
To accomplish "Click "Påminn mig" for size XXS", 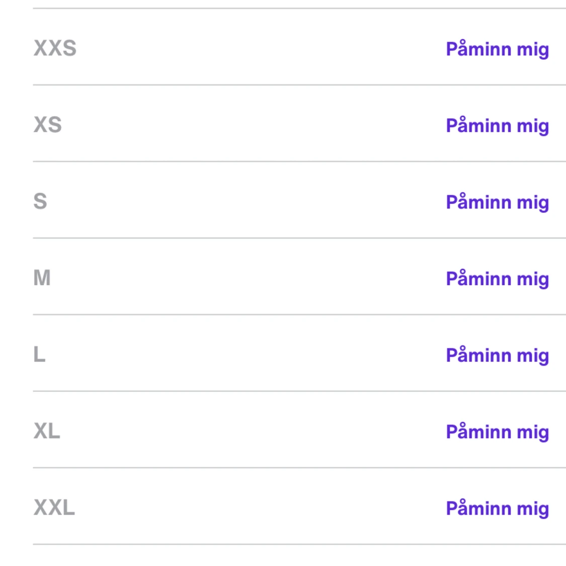I will (497, 49).
